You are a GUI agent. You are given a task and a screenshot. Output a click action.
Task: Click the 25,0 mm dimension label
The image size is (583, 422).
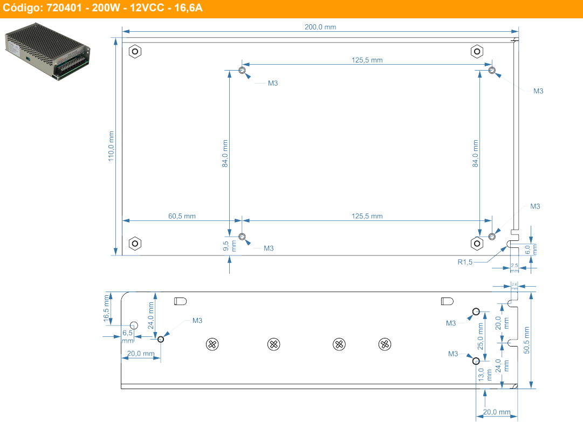coord(481,336)
